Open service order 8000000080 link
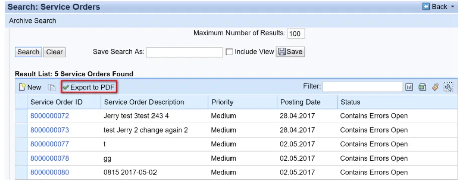This screenshot has width=461, height=192. click(50, 172)
